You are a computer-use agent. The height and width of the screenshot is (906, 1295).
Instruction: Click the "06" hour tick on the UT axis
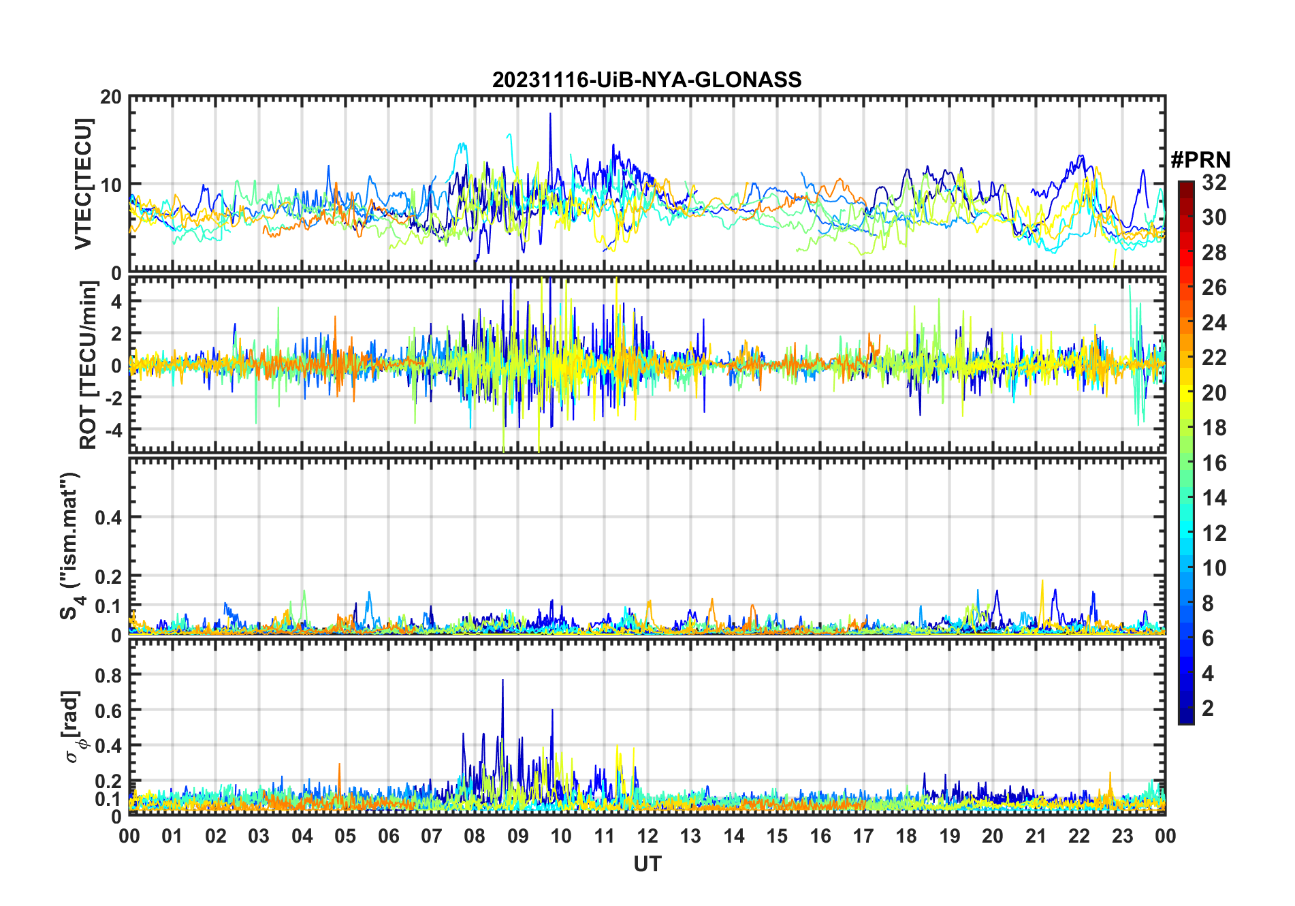(389, 836)
